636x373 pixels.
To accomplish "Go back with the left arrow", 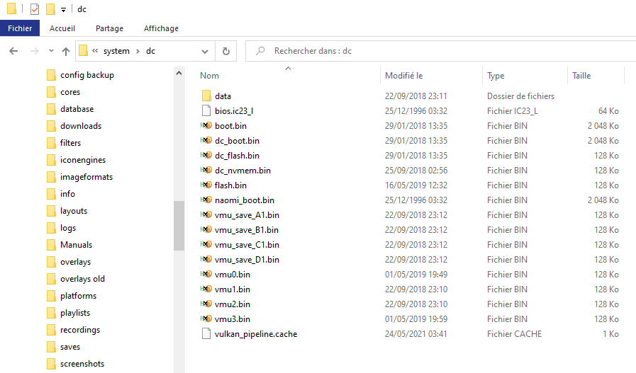I will (x=13, y=51).
